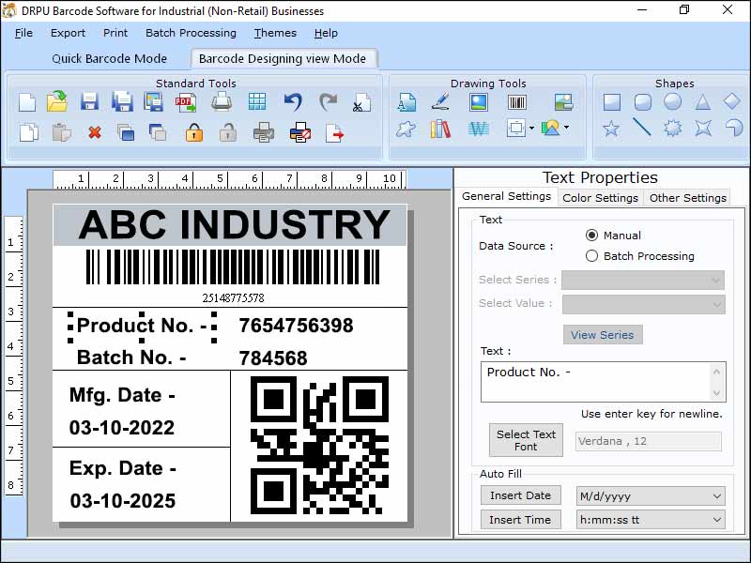Screen dimensions: 751x563
Task: Edit the Text field showing Product No.
Action: coord(602,380)
